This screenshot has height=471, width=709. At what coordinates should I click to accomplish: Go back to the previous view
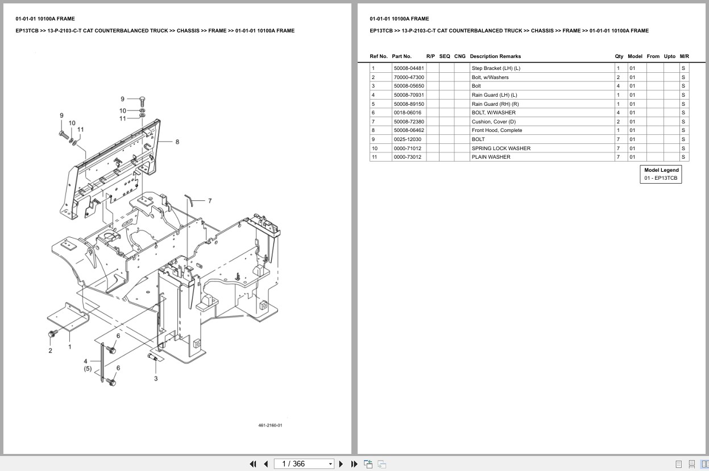367,464
